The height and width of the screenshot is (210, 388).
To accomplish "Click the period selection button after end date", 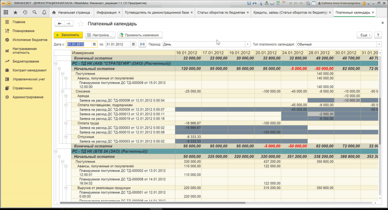I will [142, 44].
